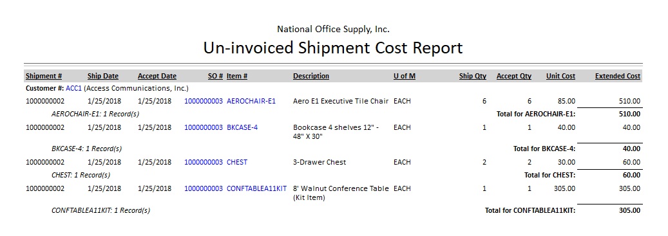Screen dimensions: 668x236
Task: Click the Ship Date column header
Action: pos(103,76)
